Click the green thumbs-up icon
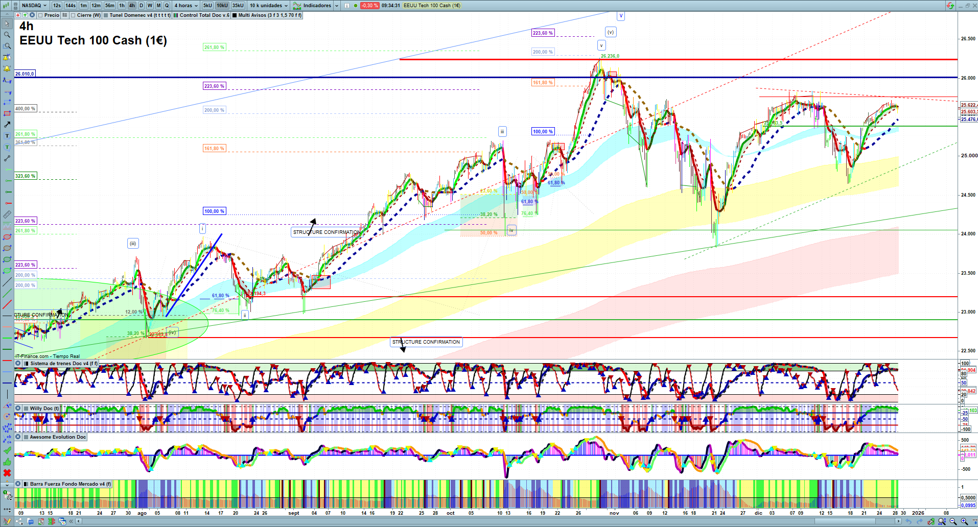The height and width of the screenshot is (527, 978). [x=7, y=462]
